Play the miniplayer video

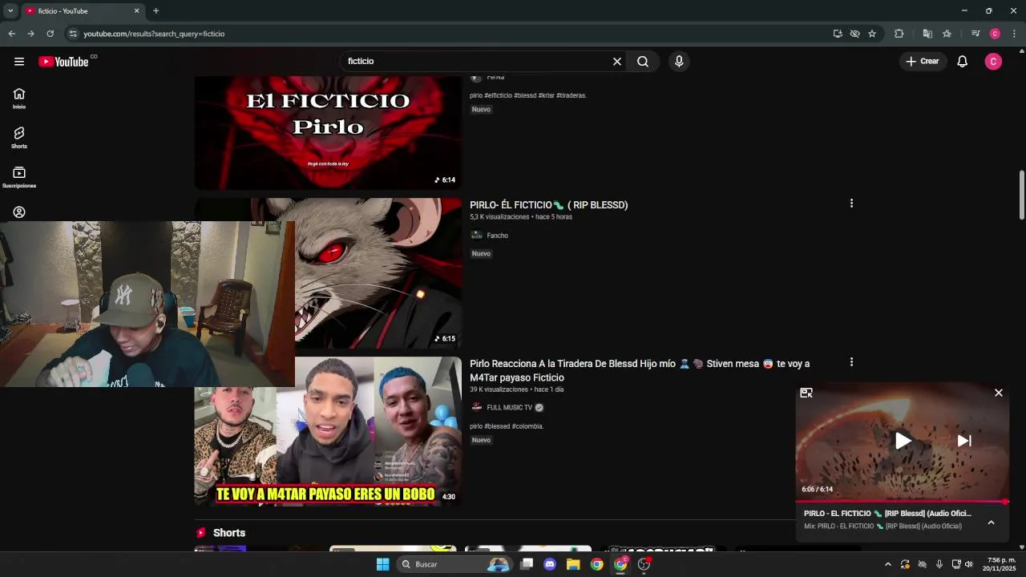[903, 441]
